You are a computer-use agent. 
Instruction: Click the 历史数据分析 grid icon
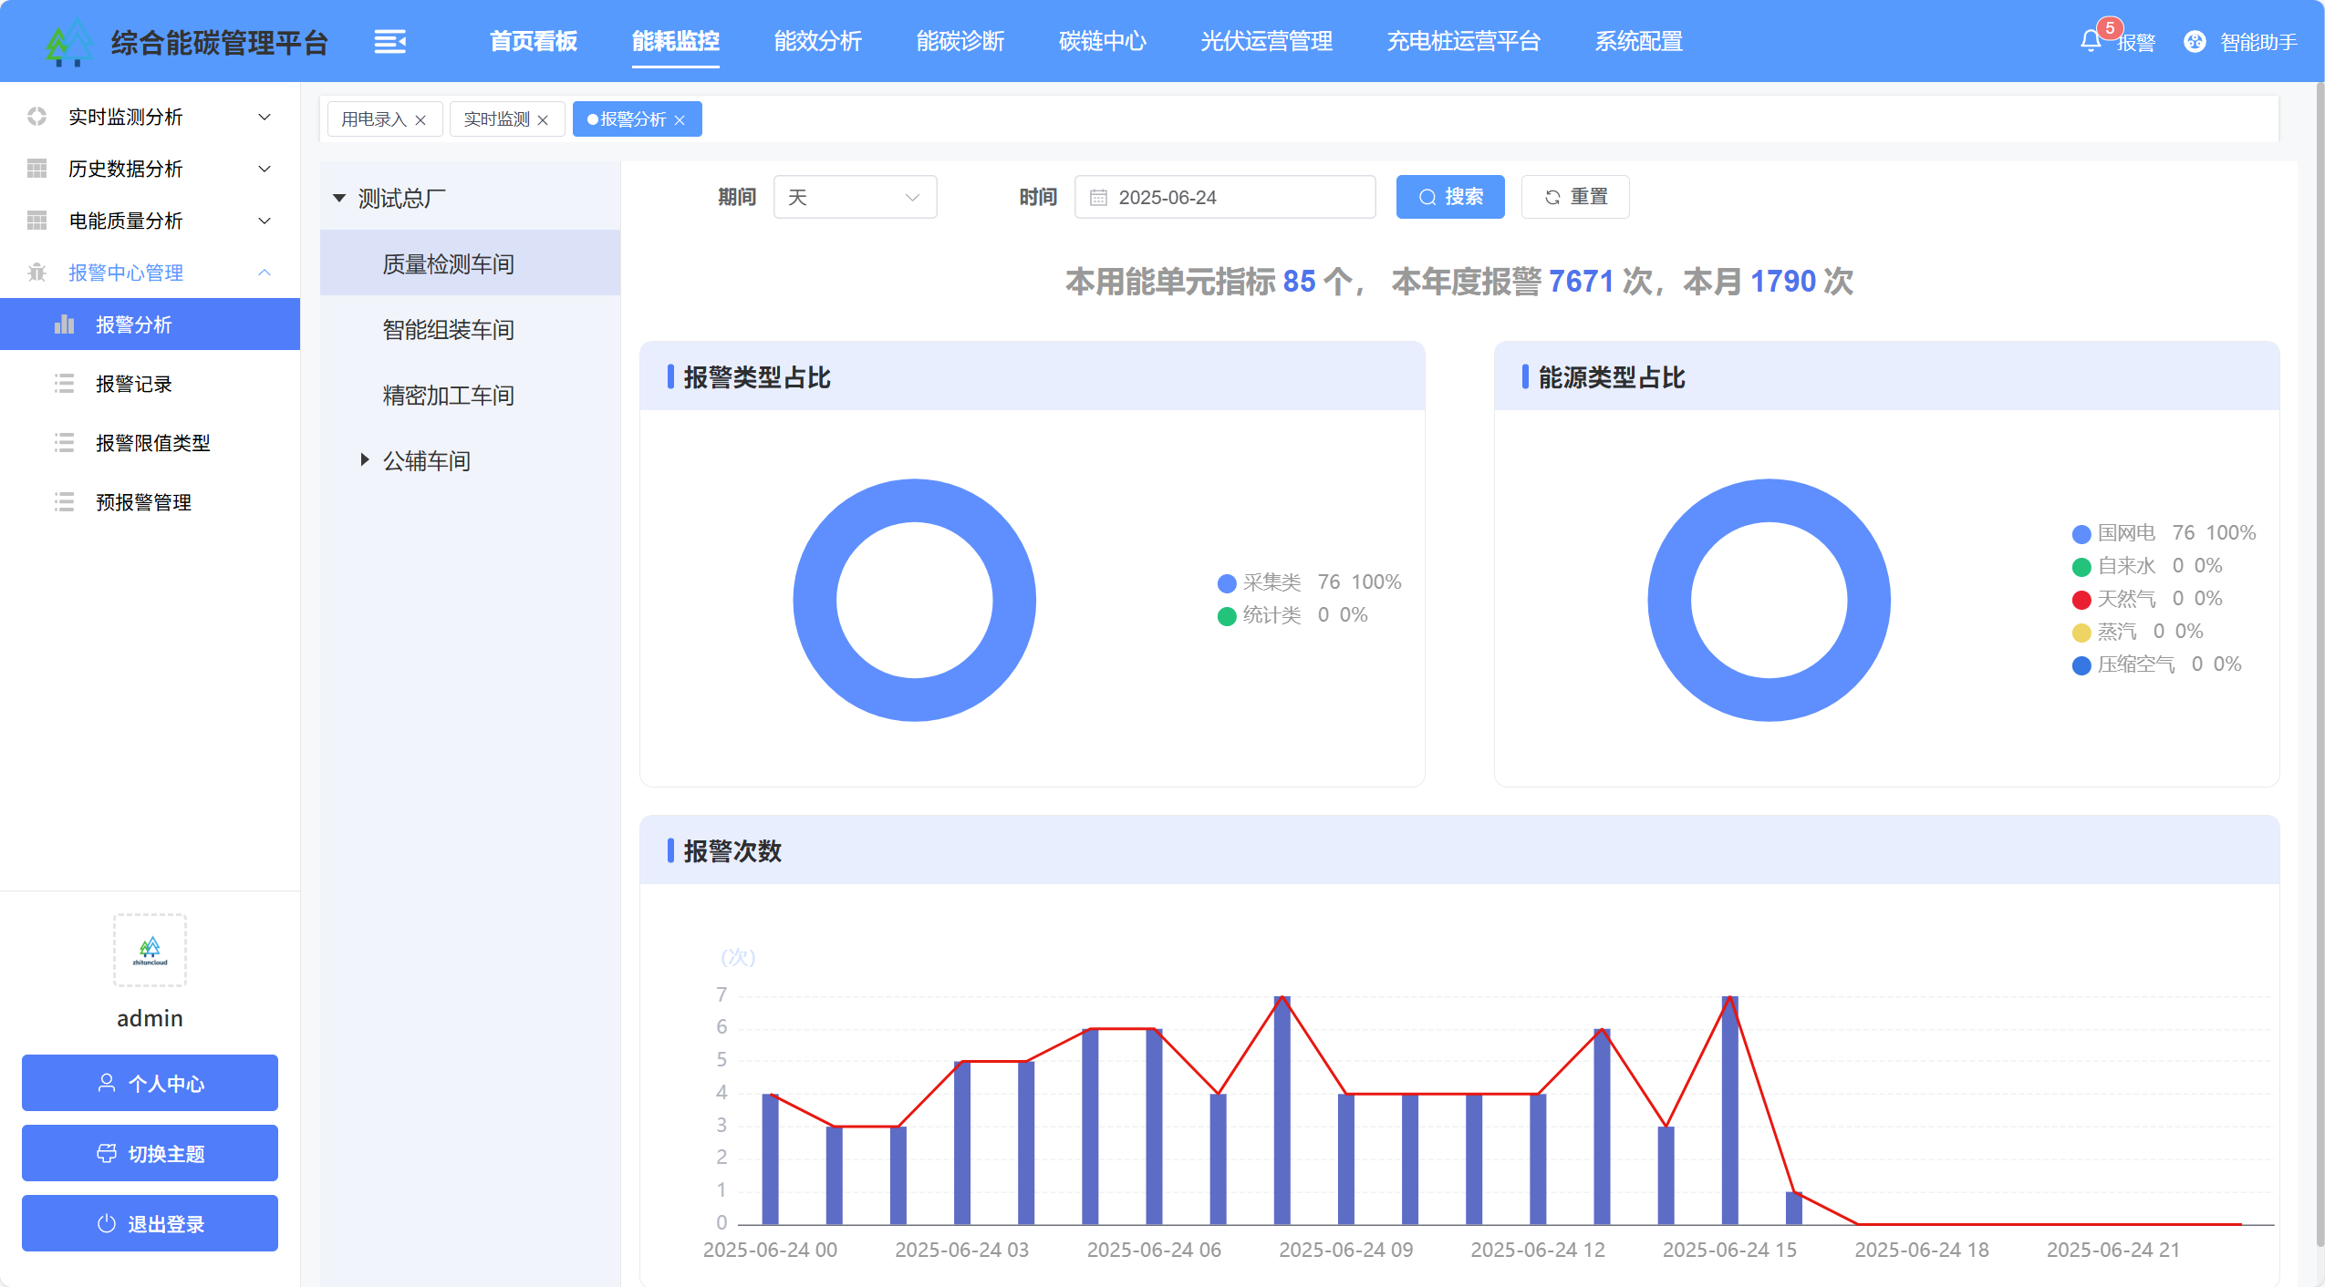click(x=36, y=169)
